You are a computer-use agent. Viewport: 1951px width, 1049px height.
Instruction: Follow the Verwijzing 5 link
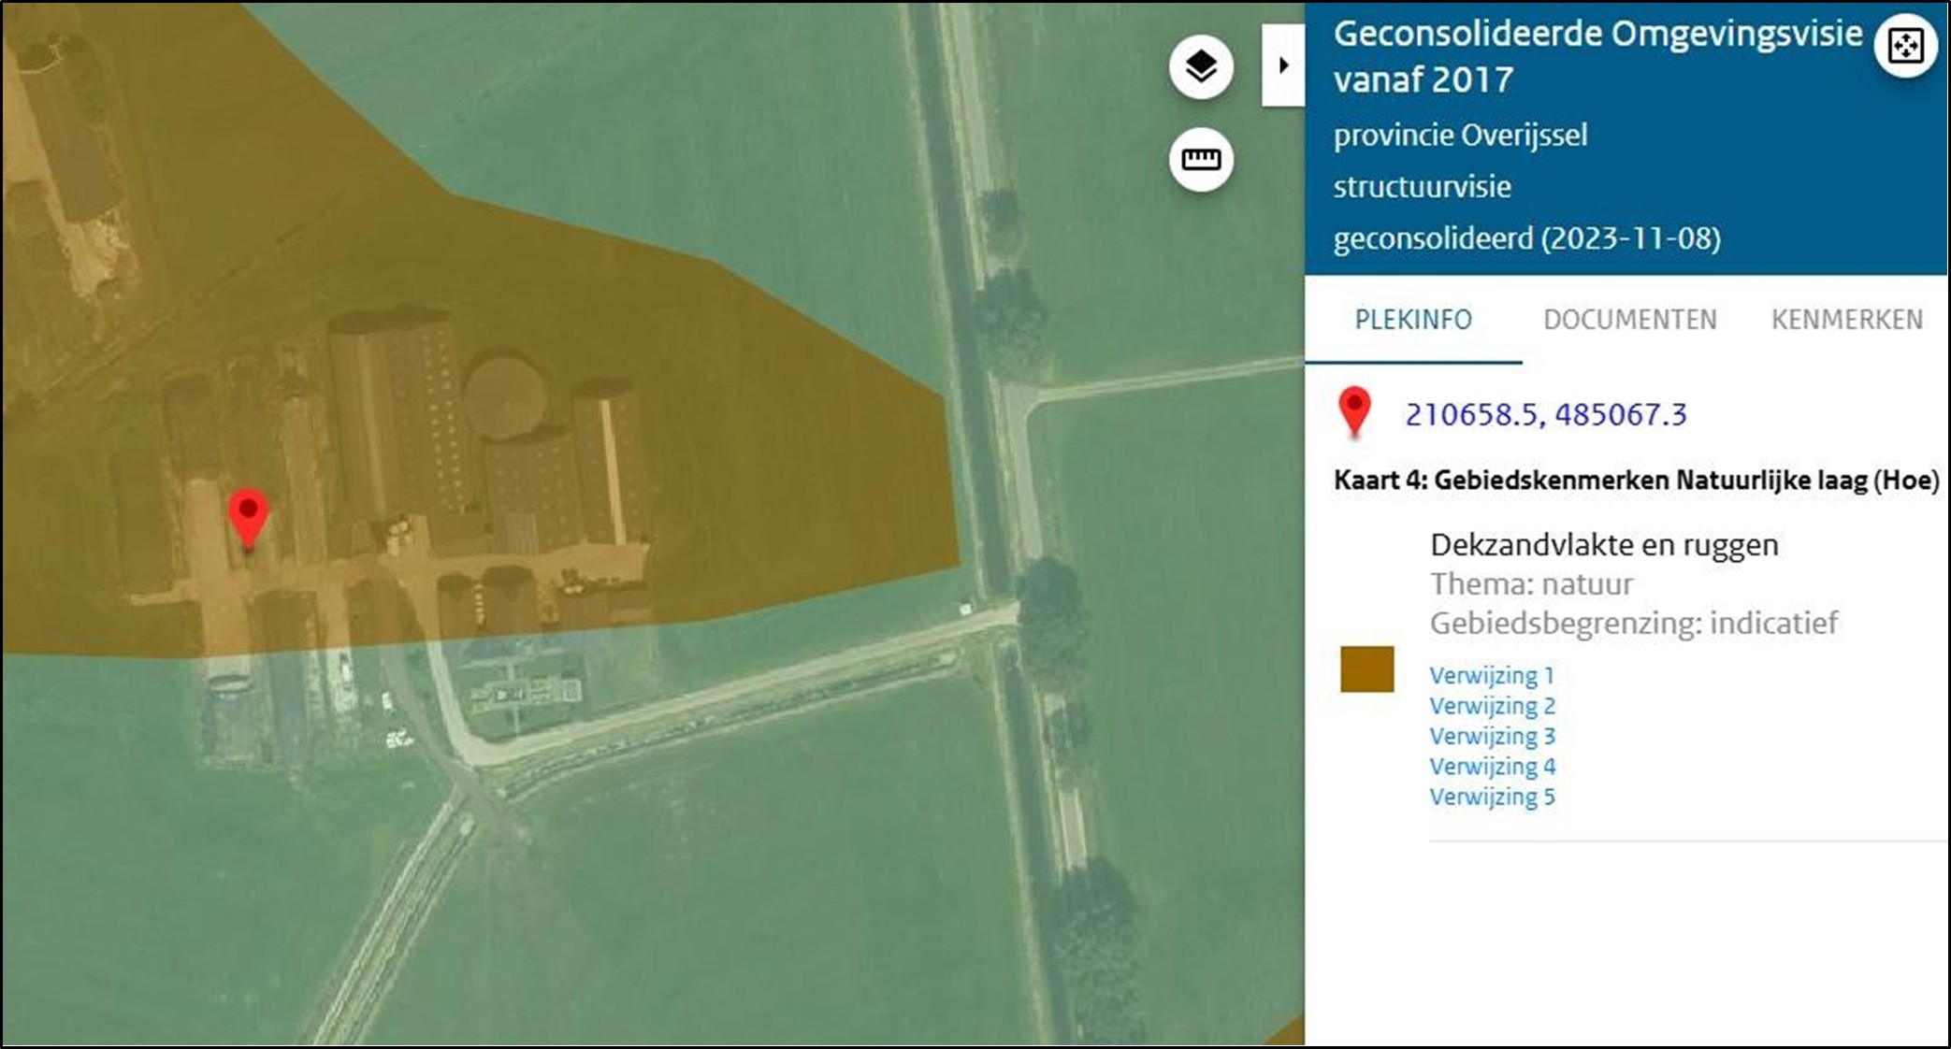(1493, 797)
